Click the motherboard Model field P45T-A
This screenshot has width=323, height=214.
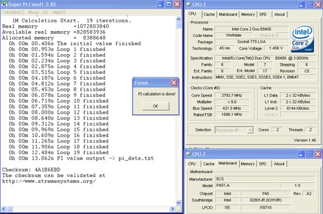247,185
